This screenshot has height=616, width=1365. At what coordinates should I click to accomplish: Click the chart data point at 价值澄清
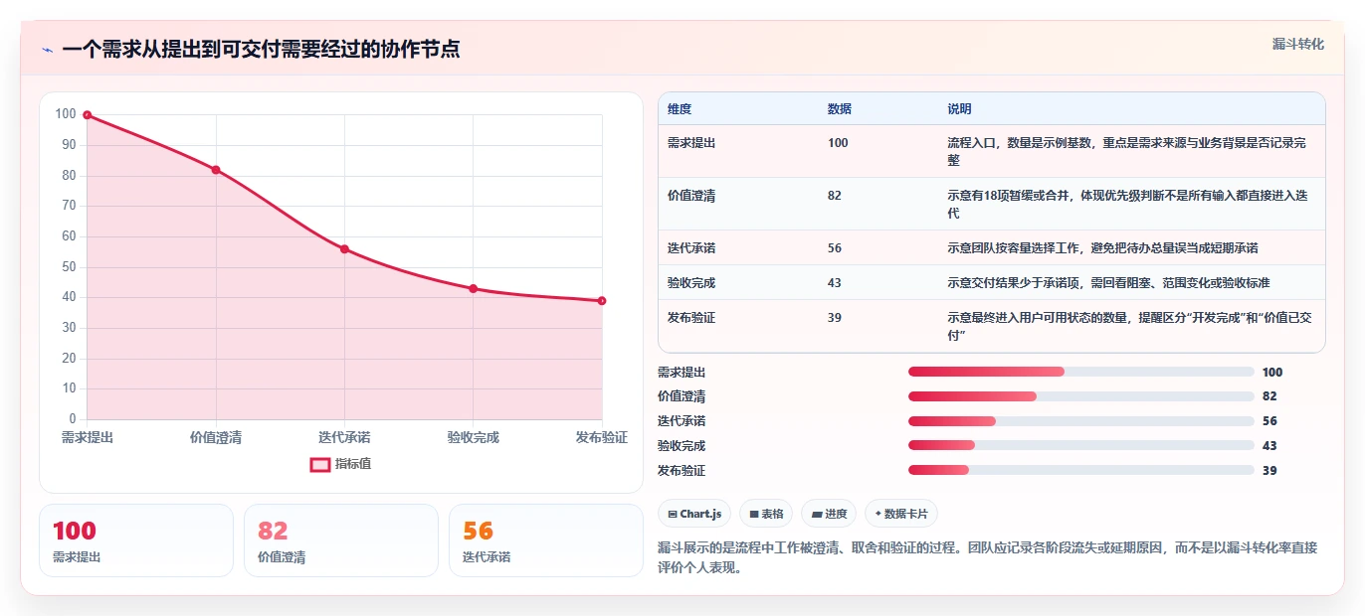(216, 170)
